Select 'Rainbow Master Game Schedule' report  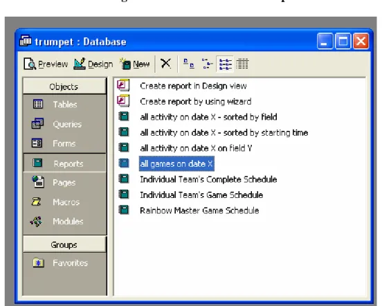199,210
